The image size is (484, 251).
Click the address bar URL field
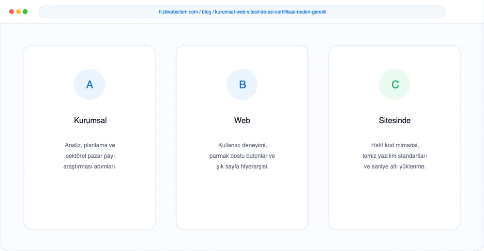click(x=242, y=12)
